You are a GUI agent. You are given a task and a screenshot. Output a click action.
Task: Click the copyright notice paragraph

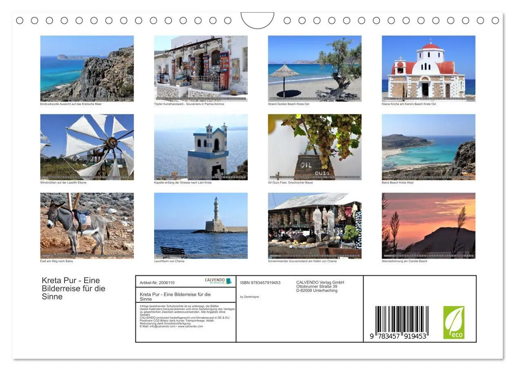click(x=187, y=311)
